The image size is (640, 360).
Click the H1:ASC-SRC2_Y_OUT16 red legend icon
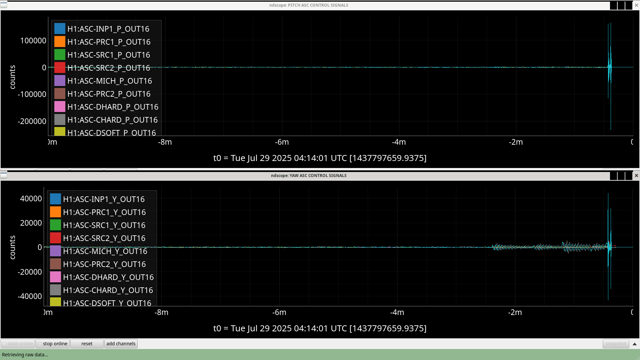click(x=55, y=238)
